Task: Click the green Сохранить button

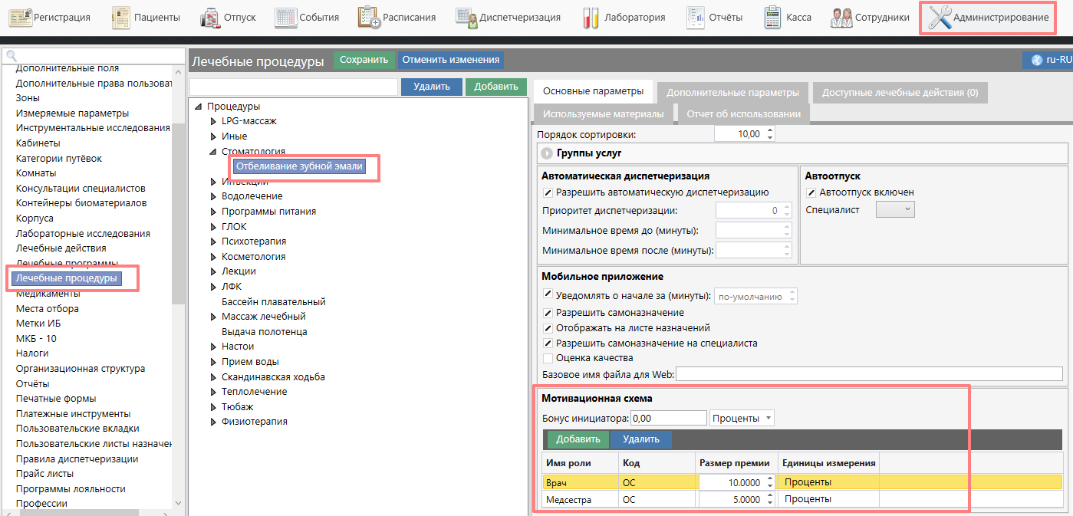Action: coord(364,60)
